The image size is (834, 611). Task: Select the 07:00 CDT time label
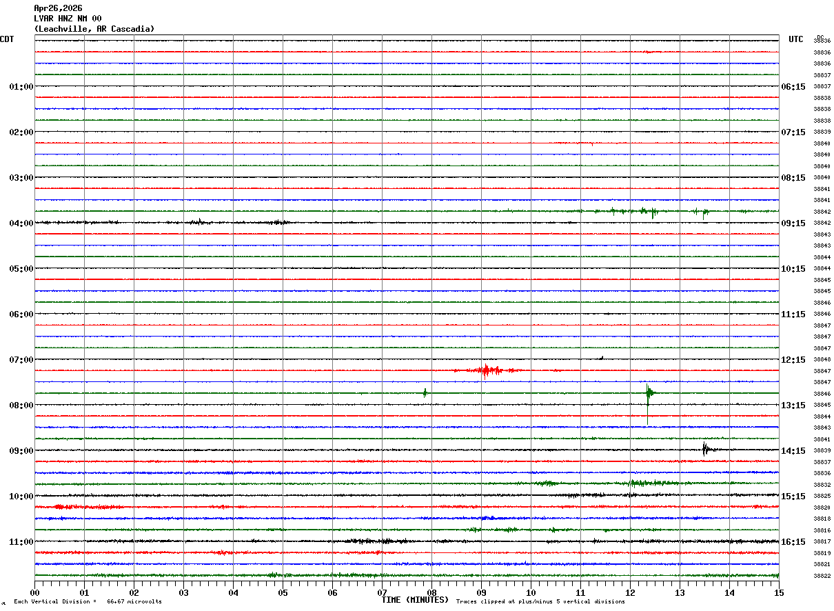coord(21,360)
